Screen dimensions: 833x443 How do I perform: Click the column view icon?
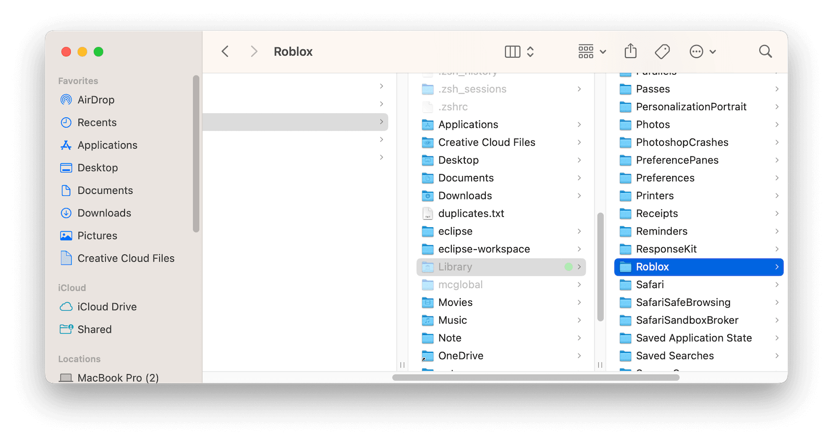coord(512,52)
